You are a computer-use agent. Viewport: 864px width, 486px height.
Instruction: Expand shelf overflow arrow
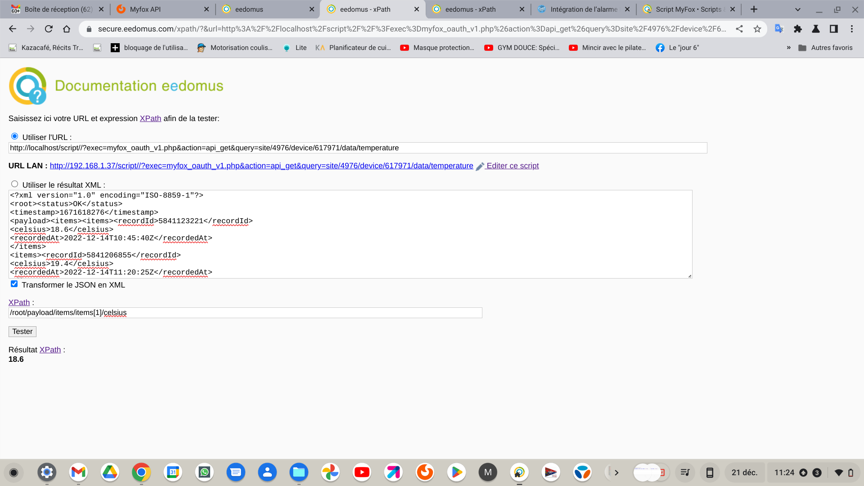pyautogui.click(x=616, y=472)
